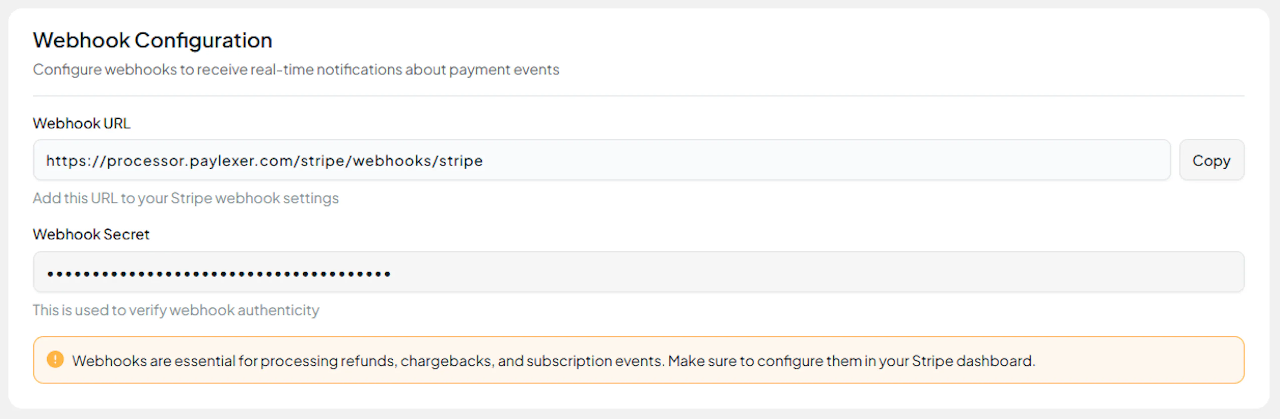Click the divider line under the subtitle
Screen dimensions: 1280x419
click(639, 96)
